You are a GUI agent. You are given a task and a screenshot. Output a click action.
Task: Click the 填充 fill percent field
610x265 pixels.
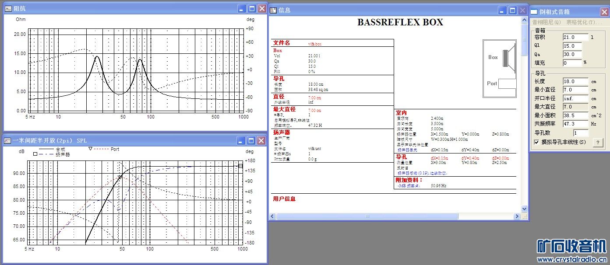click(x=572, y=63)
